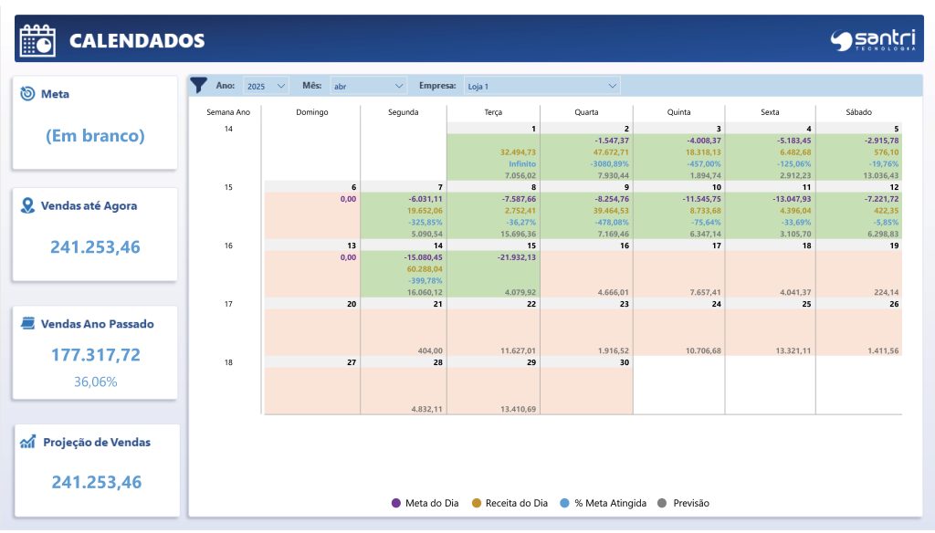Viewport: 935px width, 533px height.
Task: Open the Mês dropdown showing abr
Action: (368, 86)
